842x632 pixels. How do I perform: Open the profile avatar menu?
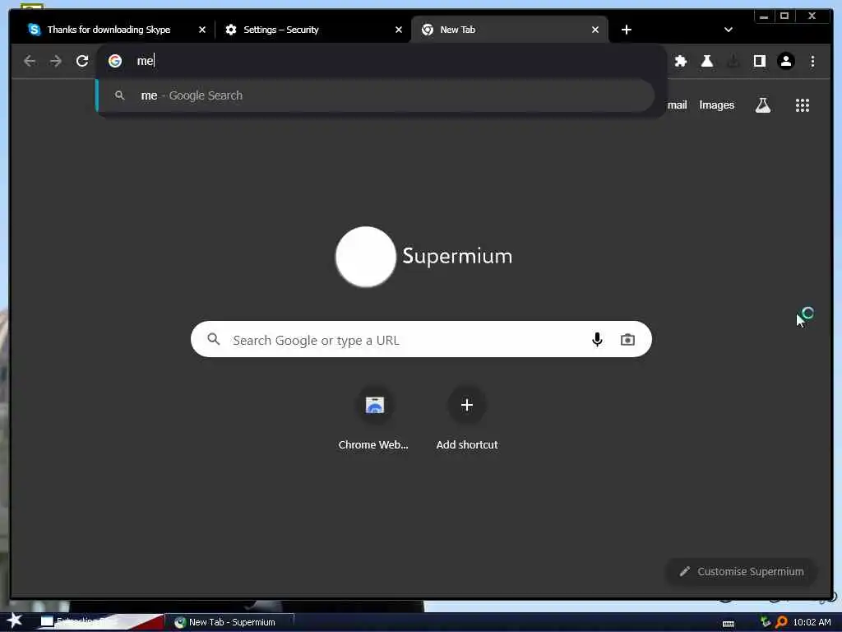pos(785,61)
